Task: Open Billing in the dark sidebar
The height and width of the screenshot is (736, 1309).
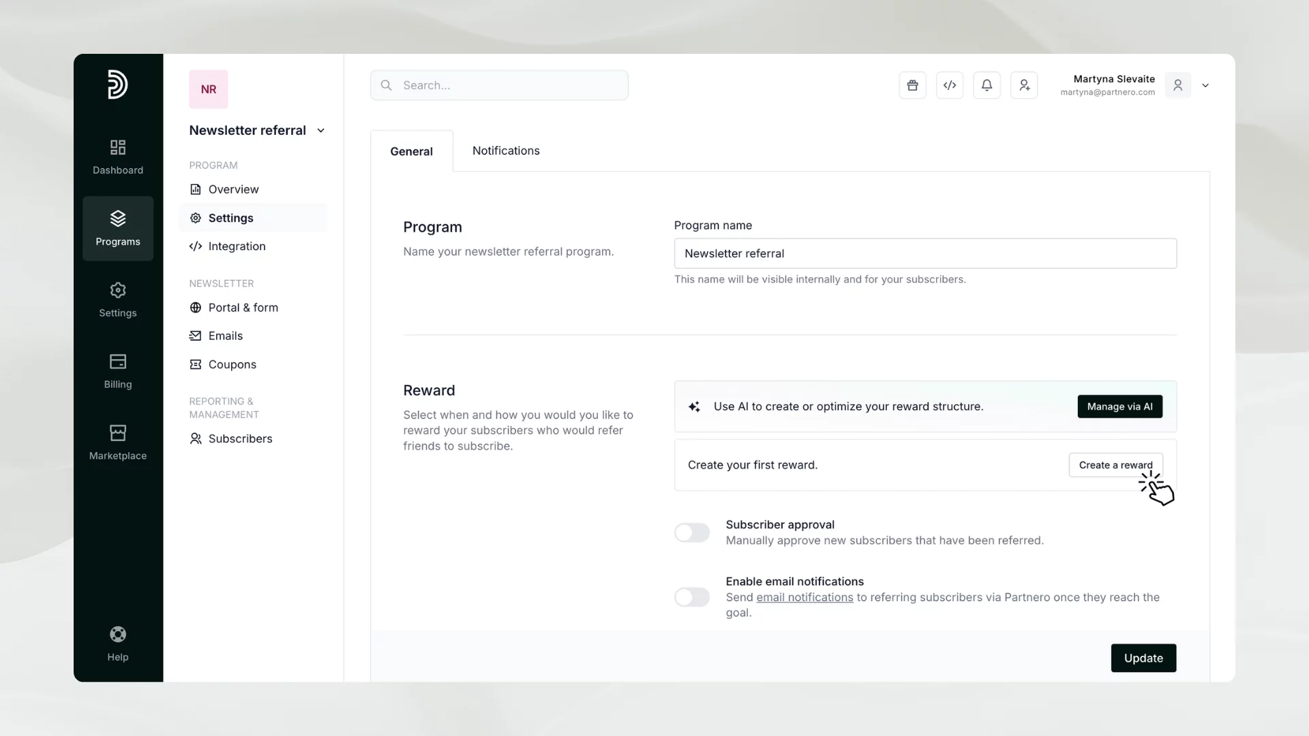Action: pyautogui.click(x=118, y=371)
